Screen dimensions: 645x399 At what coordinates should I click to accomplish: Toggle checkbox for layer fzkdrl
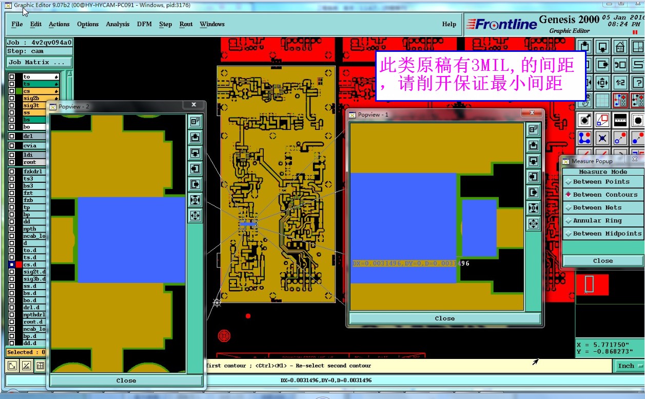tap(11, 172)
